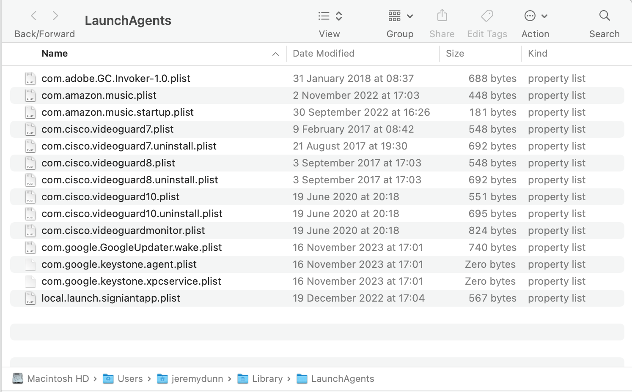
Task: Go back with the left chevron
Action: [34, 16]
